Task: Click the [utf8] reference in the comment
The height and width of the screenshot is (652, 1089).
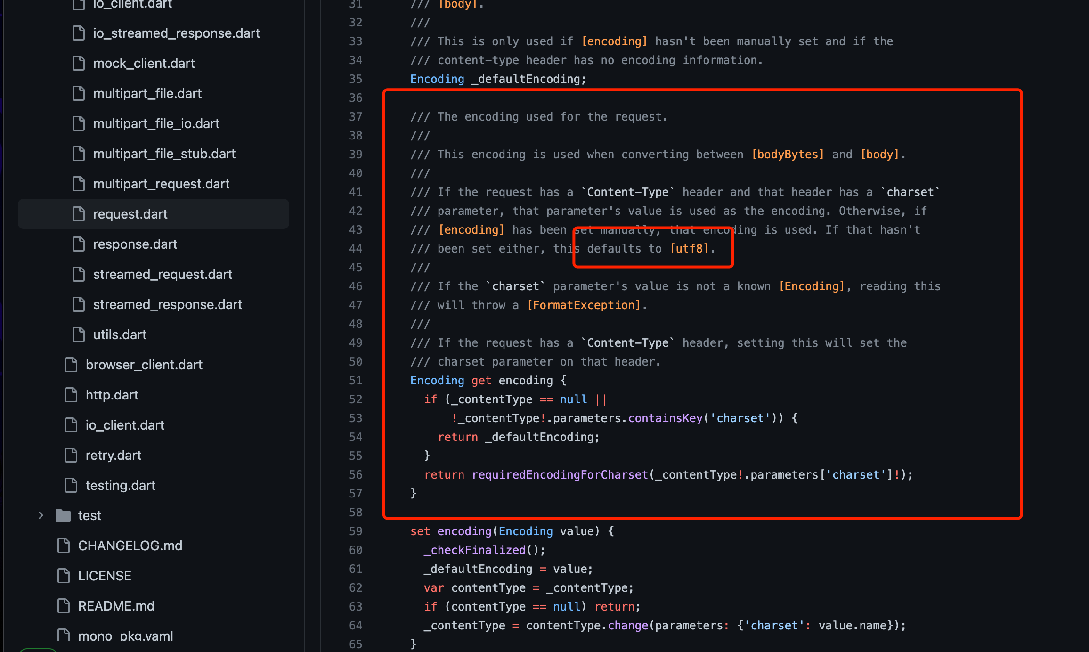Action: point(689,248)
